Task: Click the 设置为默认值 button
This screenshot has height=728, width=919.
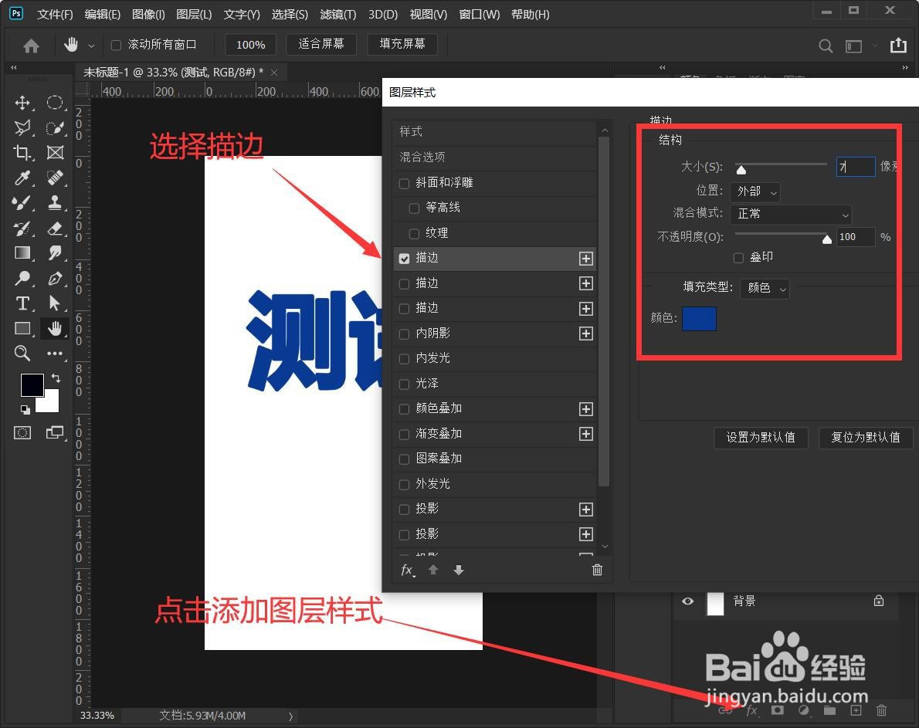Action: click(x=761, y=438)
